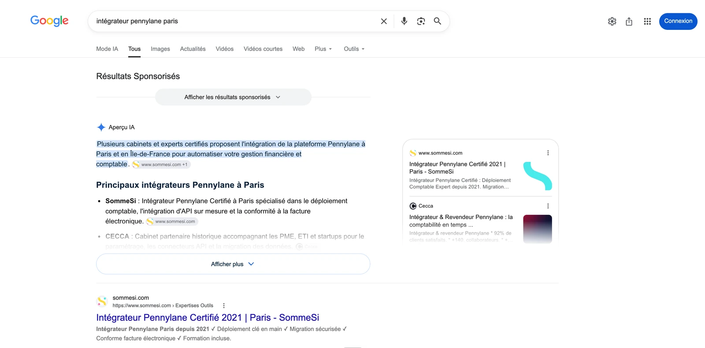
Task: Open search by image camera icon
Action: (421, 21)
